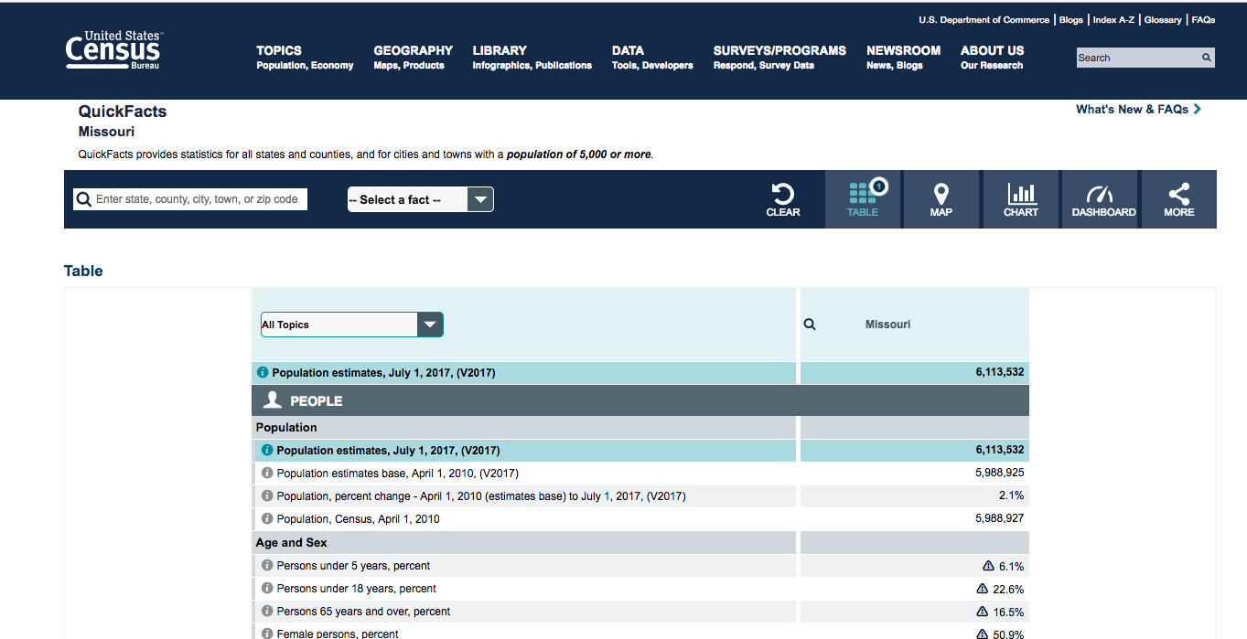1247x639 pixels.
Task: Open the Index A-Z link
Action: [1113, 20]
